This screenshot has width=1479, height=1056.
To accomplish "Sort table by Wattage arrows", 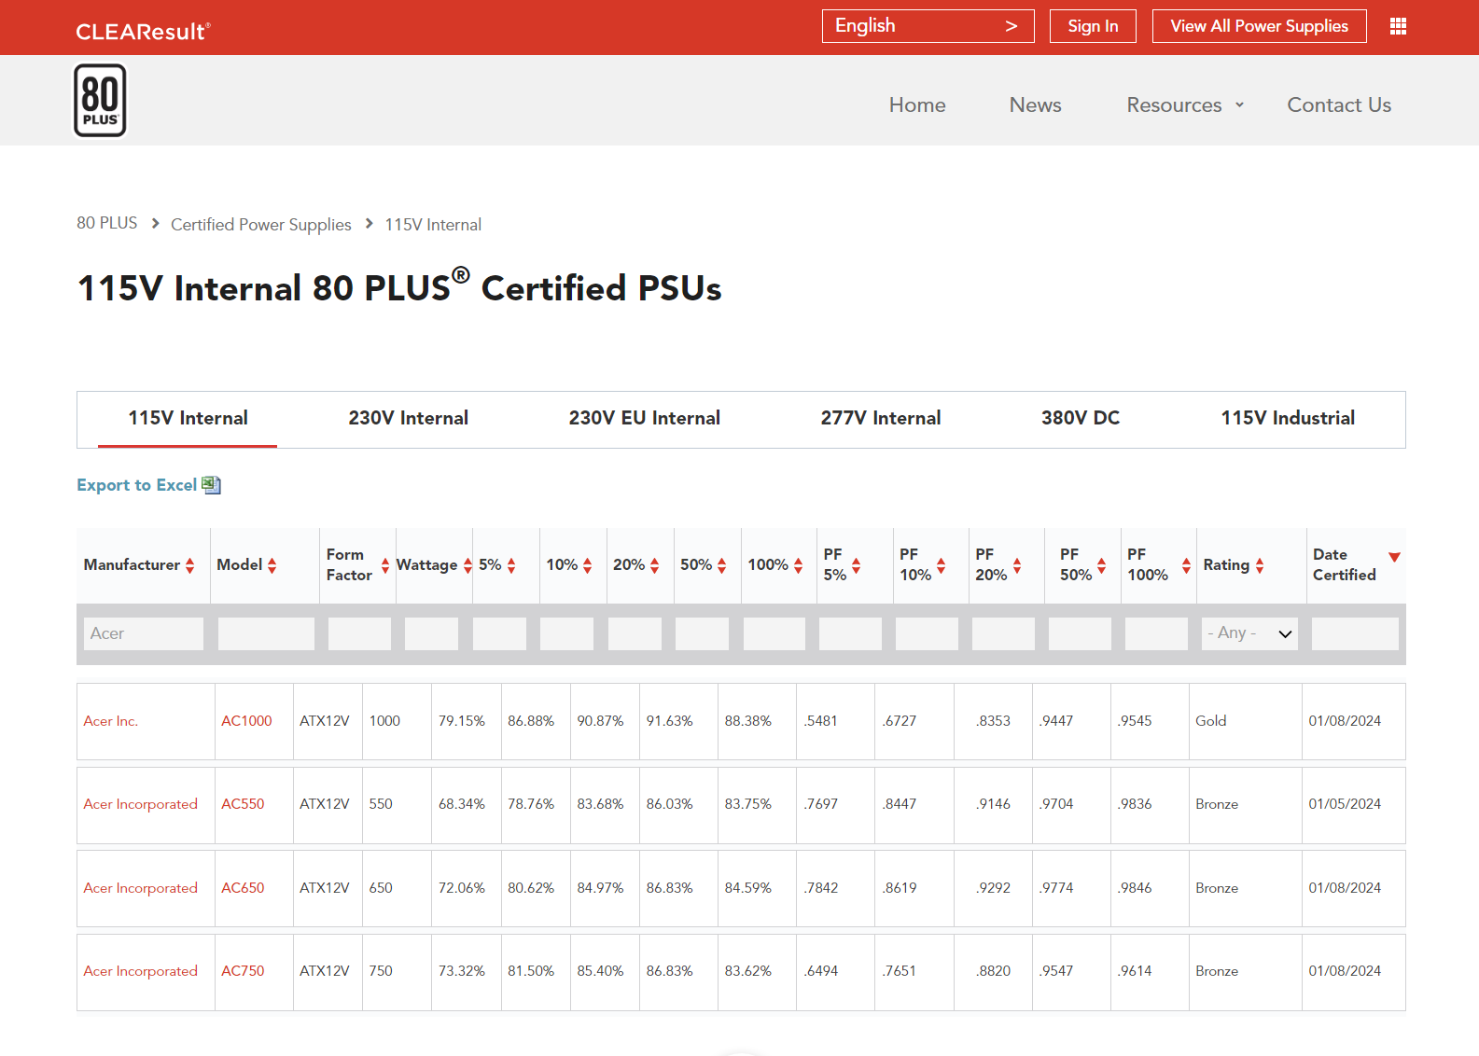I will [x=467, y=565].
